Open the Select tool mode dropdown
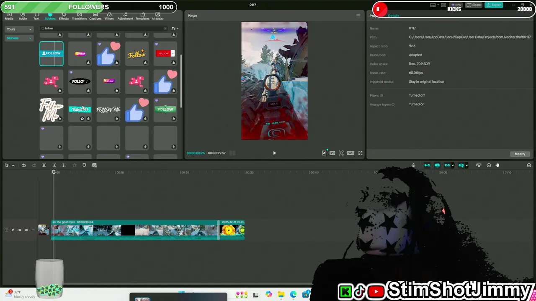The height and width of the screenshot is (301, 536). point(13,166)
